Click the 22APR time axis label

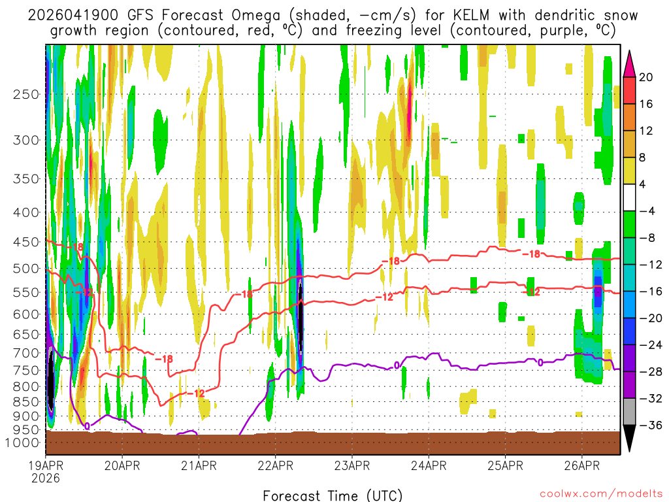(276, 465)
